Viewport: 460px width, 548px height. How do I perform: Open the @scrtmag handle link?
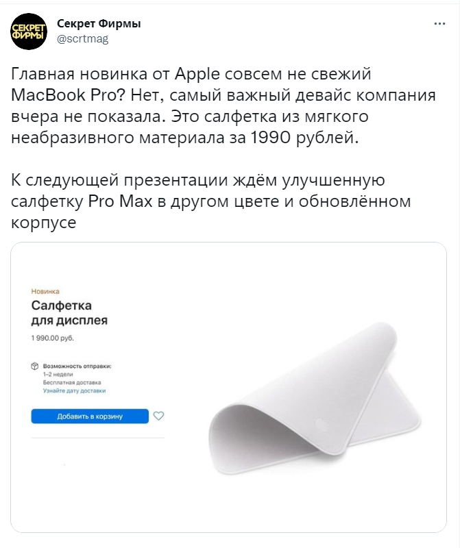pos(82,38)
